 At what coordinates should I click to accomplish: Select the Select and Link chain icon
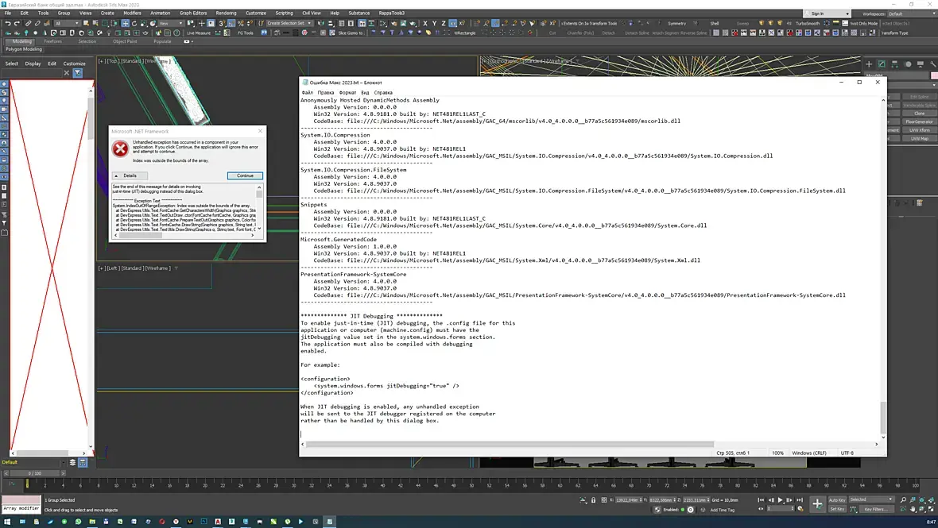[28, 23]
